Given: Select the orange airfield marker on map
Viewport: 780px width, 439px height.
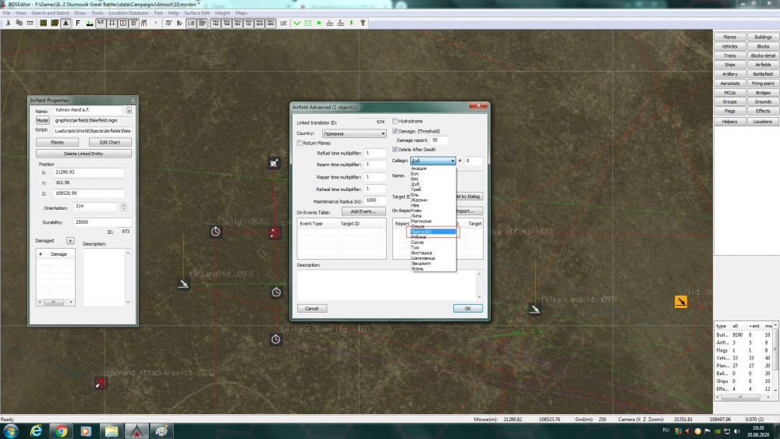Looking at the screenshot, I should tap(681, 302).
